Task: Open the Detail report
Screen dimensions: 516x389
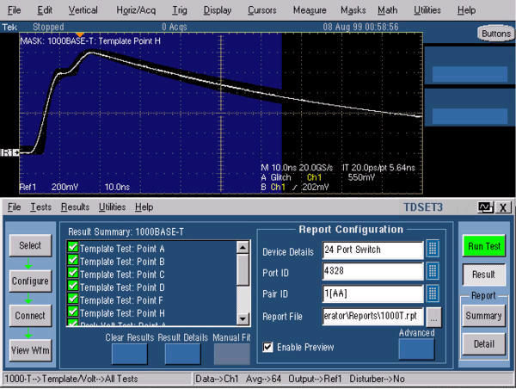Action: click(x=483, y=344)
